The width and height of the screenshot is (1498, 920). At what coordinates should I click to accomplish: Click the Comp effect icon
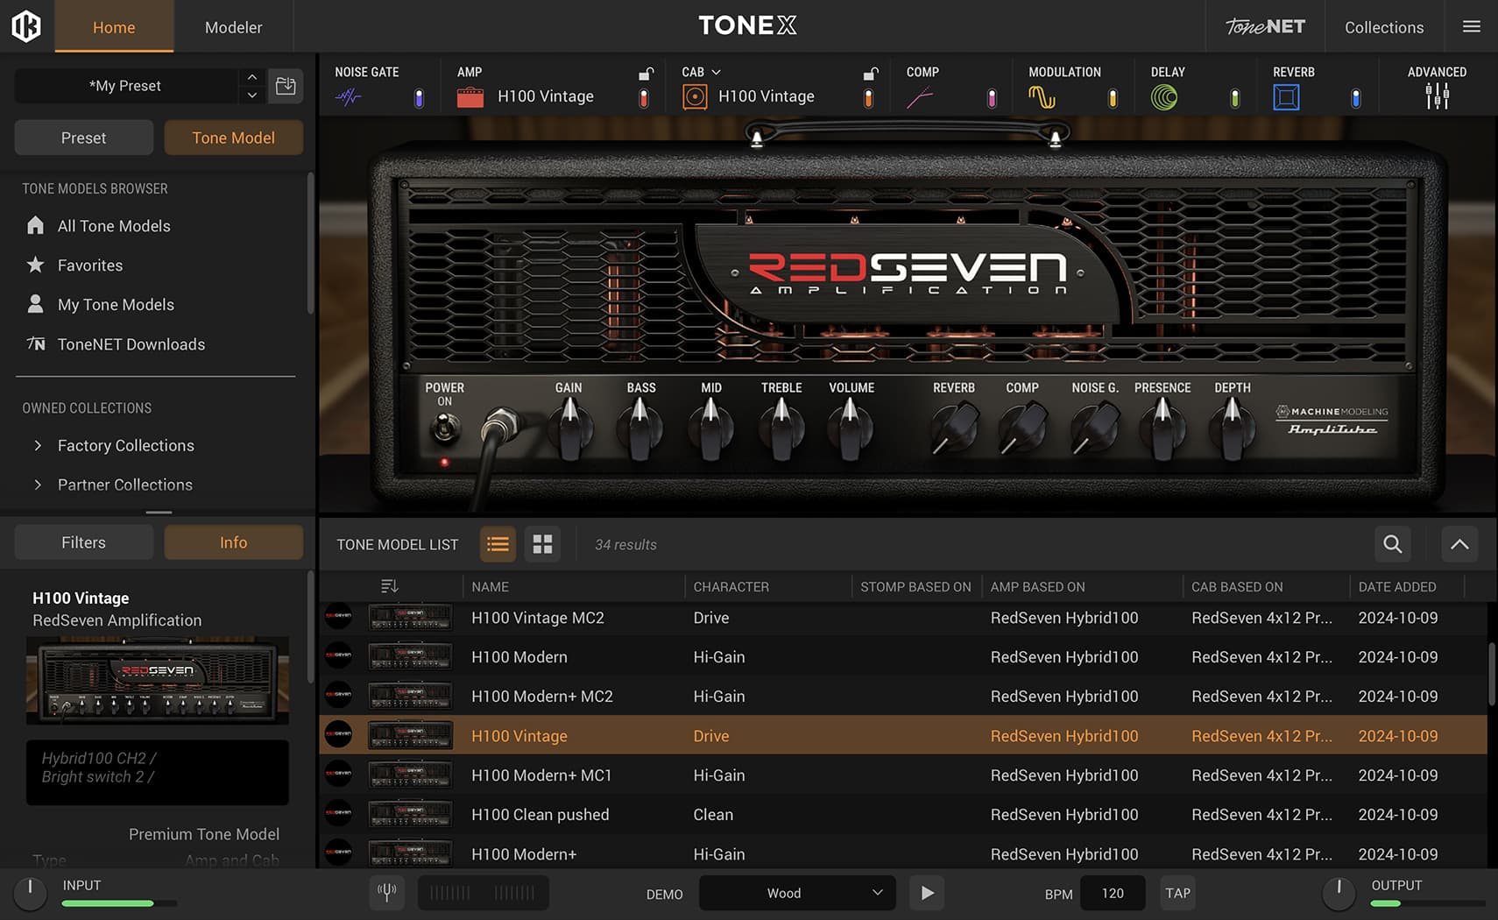(x=922, y=96)
